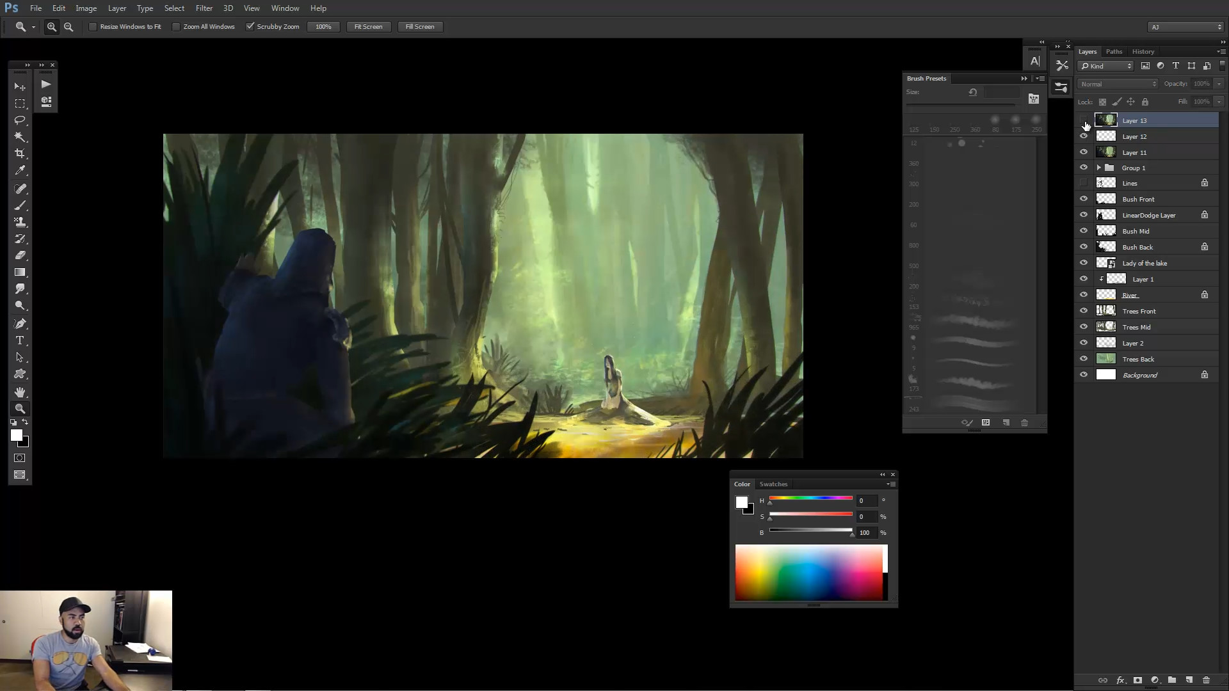Click the hue slider in Color panel
This screenshot has width=1229, height=691.
(x=810, y=498)
